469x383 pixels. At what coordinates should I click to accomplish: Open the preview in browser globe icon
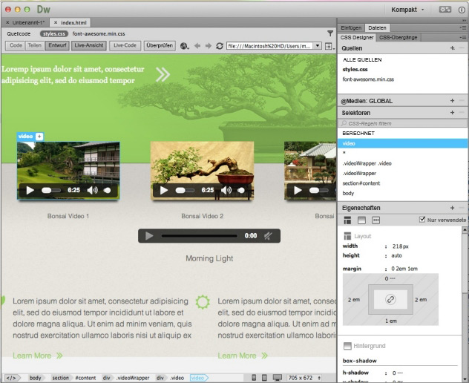[184, 46]
